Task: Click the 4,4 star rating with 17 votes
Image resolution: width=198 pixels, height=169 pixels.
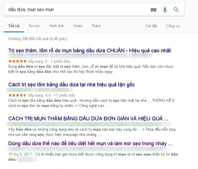Action: [17, 95]
